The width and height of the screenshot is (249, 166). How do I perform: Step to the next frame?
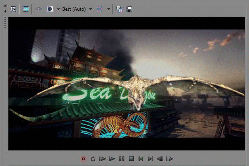[x=170, y=159]
